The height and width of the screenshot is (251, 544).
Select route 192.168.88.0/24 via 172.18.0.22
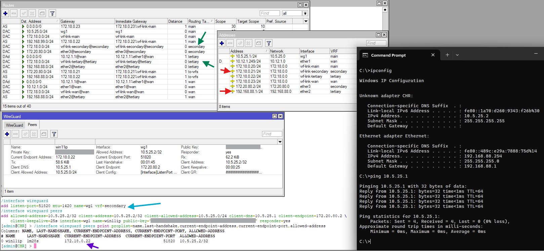click(x=109, y=76)
